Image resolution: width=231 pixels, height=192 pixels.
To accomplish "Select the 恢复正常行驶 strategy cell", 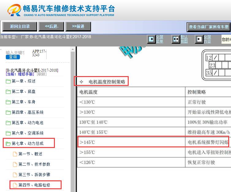I will 208,162.
